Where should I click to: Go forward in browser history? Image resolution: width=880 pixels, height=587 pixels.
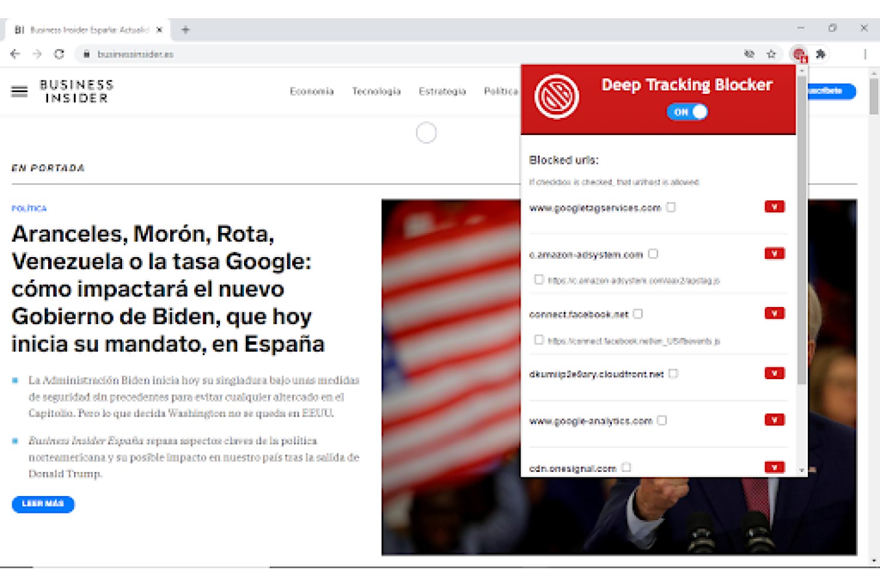[x=37, y=54]
